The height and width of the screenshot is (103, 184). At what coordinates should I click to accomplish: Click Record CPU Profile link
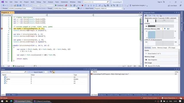click(154, 66)
